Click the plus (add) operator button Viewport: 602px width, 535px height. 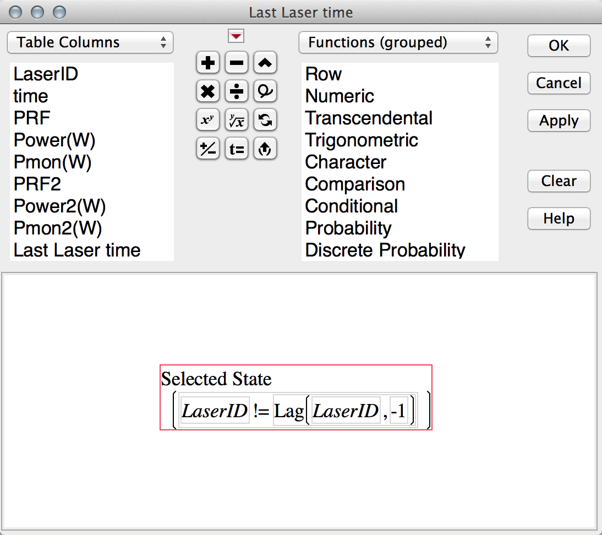(208, 63)
